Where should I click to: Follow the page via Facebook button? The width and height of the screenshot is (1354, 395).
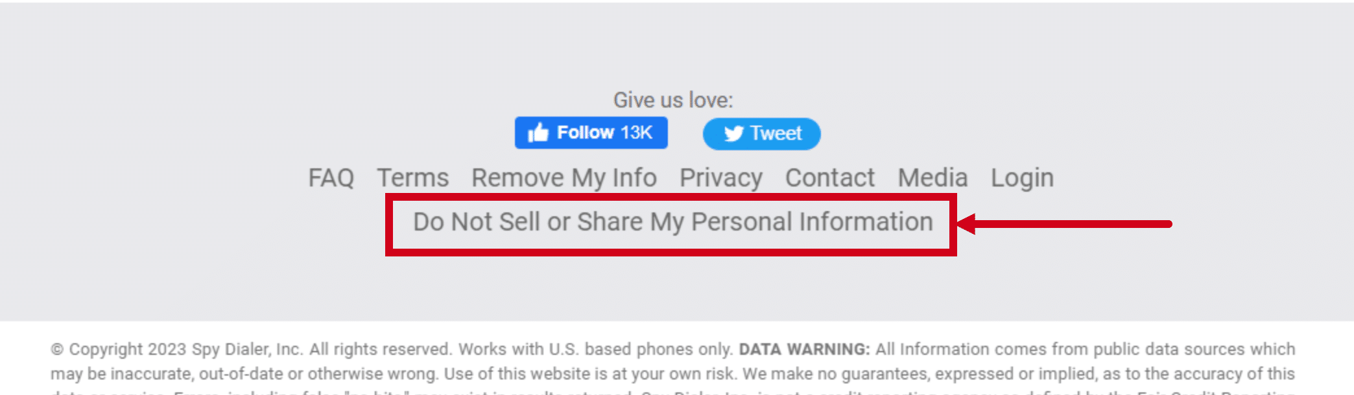591,133
